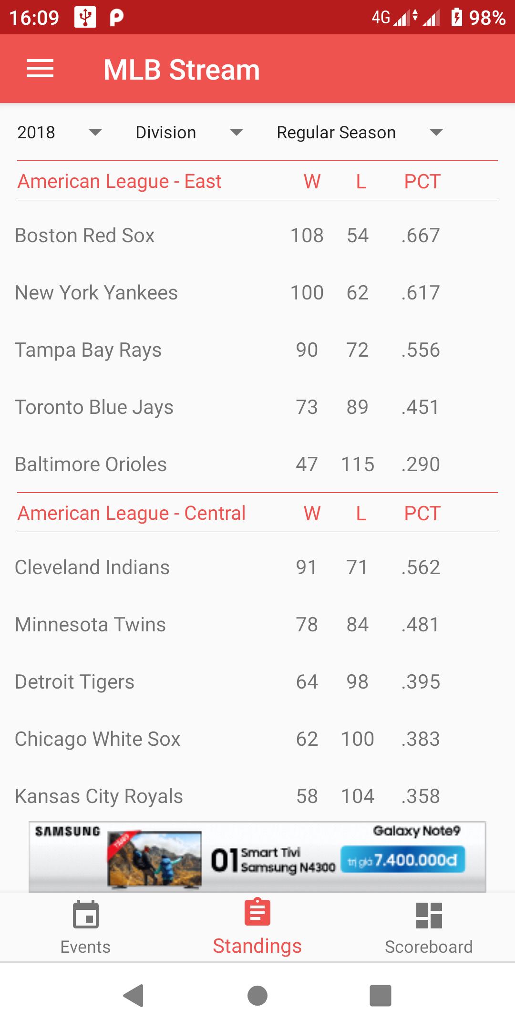Open the hamburger navigation menu
515x1030 pixels.
point(40,69)
